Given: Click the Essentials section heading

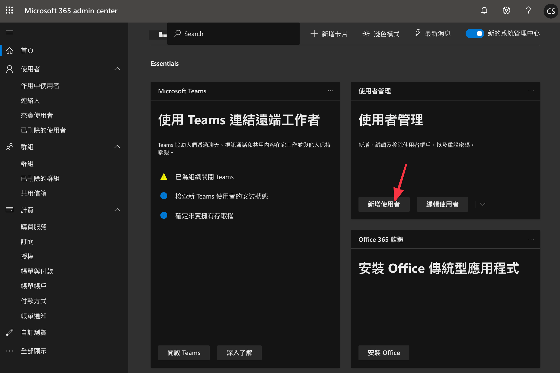Looking at the screenshot, I should click(165, 63).
